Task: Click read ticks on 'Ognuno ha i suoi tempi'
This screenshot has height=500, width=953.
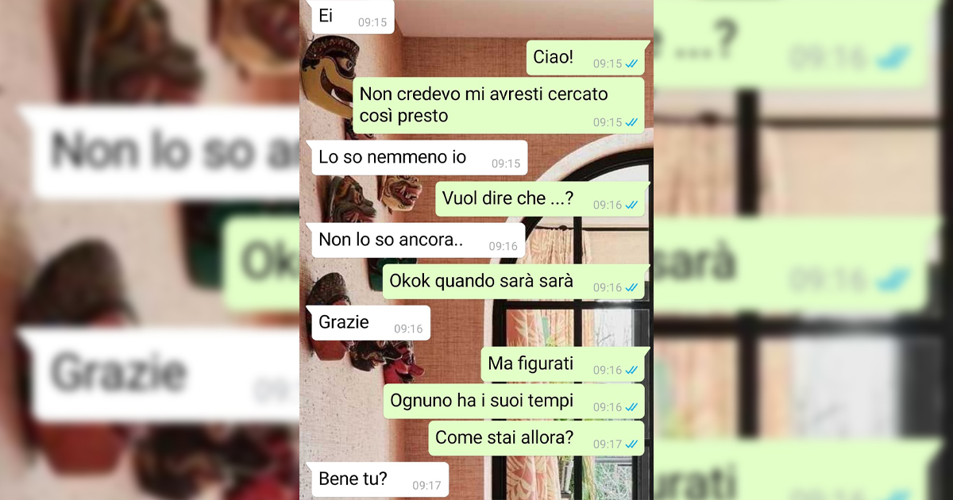Action: pos(631,407)
